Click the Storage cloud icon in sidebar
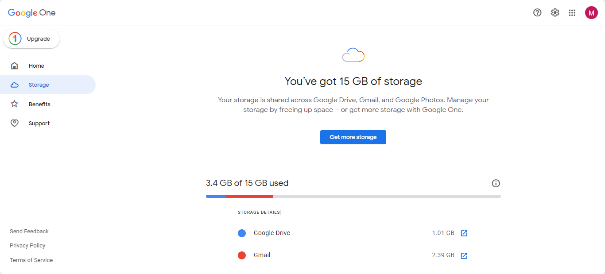 pyautogui.click(x=15, y=85)
